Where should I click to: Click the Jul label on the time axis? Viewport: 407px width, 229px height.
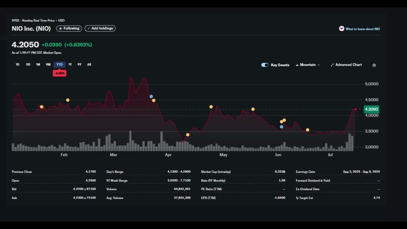click(x=330, y=155)
